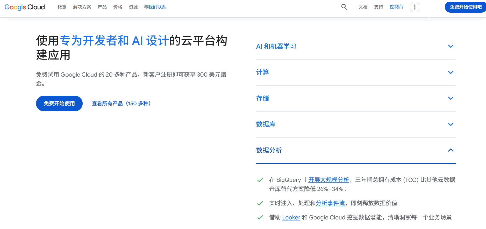Expand the 存储 section chevron

click(451, 98)
